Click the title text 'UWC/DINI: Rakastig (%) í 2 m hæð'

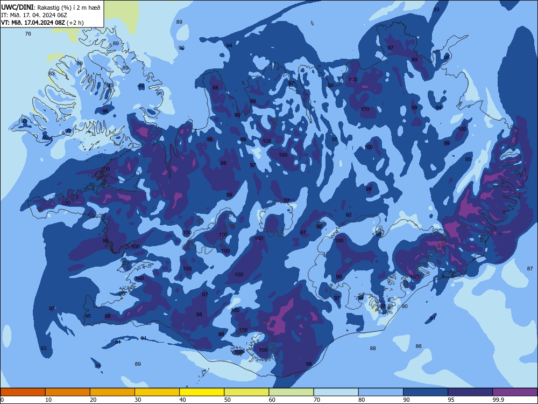[51, 7]
